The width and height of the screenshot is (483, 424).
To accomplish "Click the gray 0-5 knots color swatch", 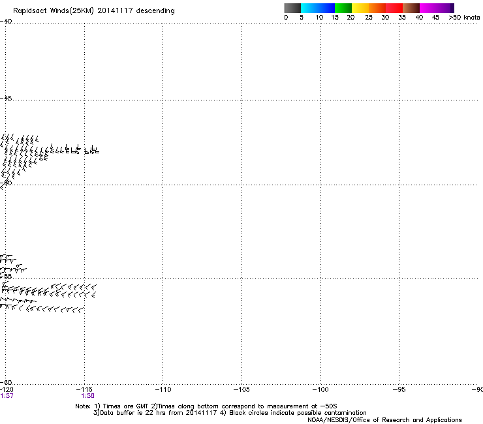I will click(292, 8).
